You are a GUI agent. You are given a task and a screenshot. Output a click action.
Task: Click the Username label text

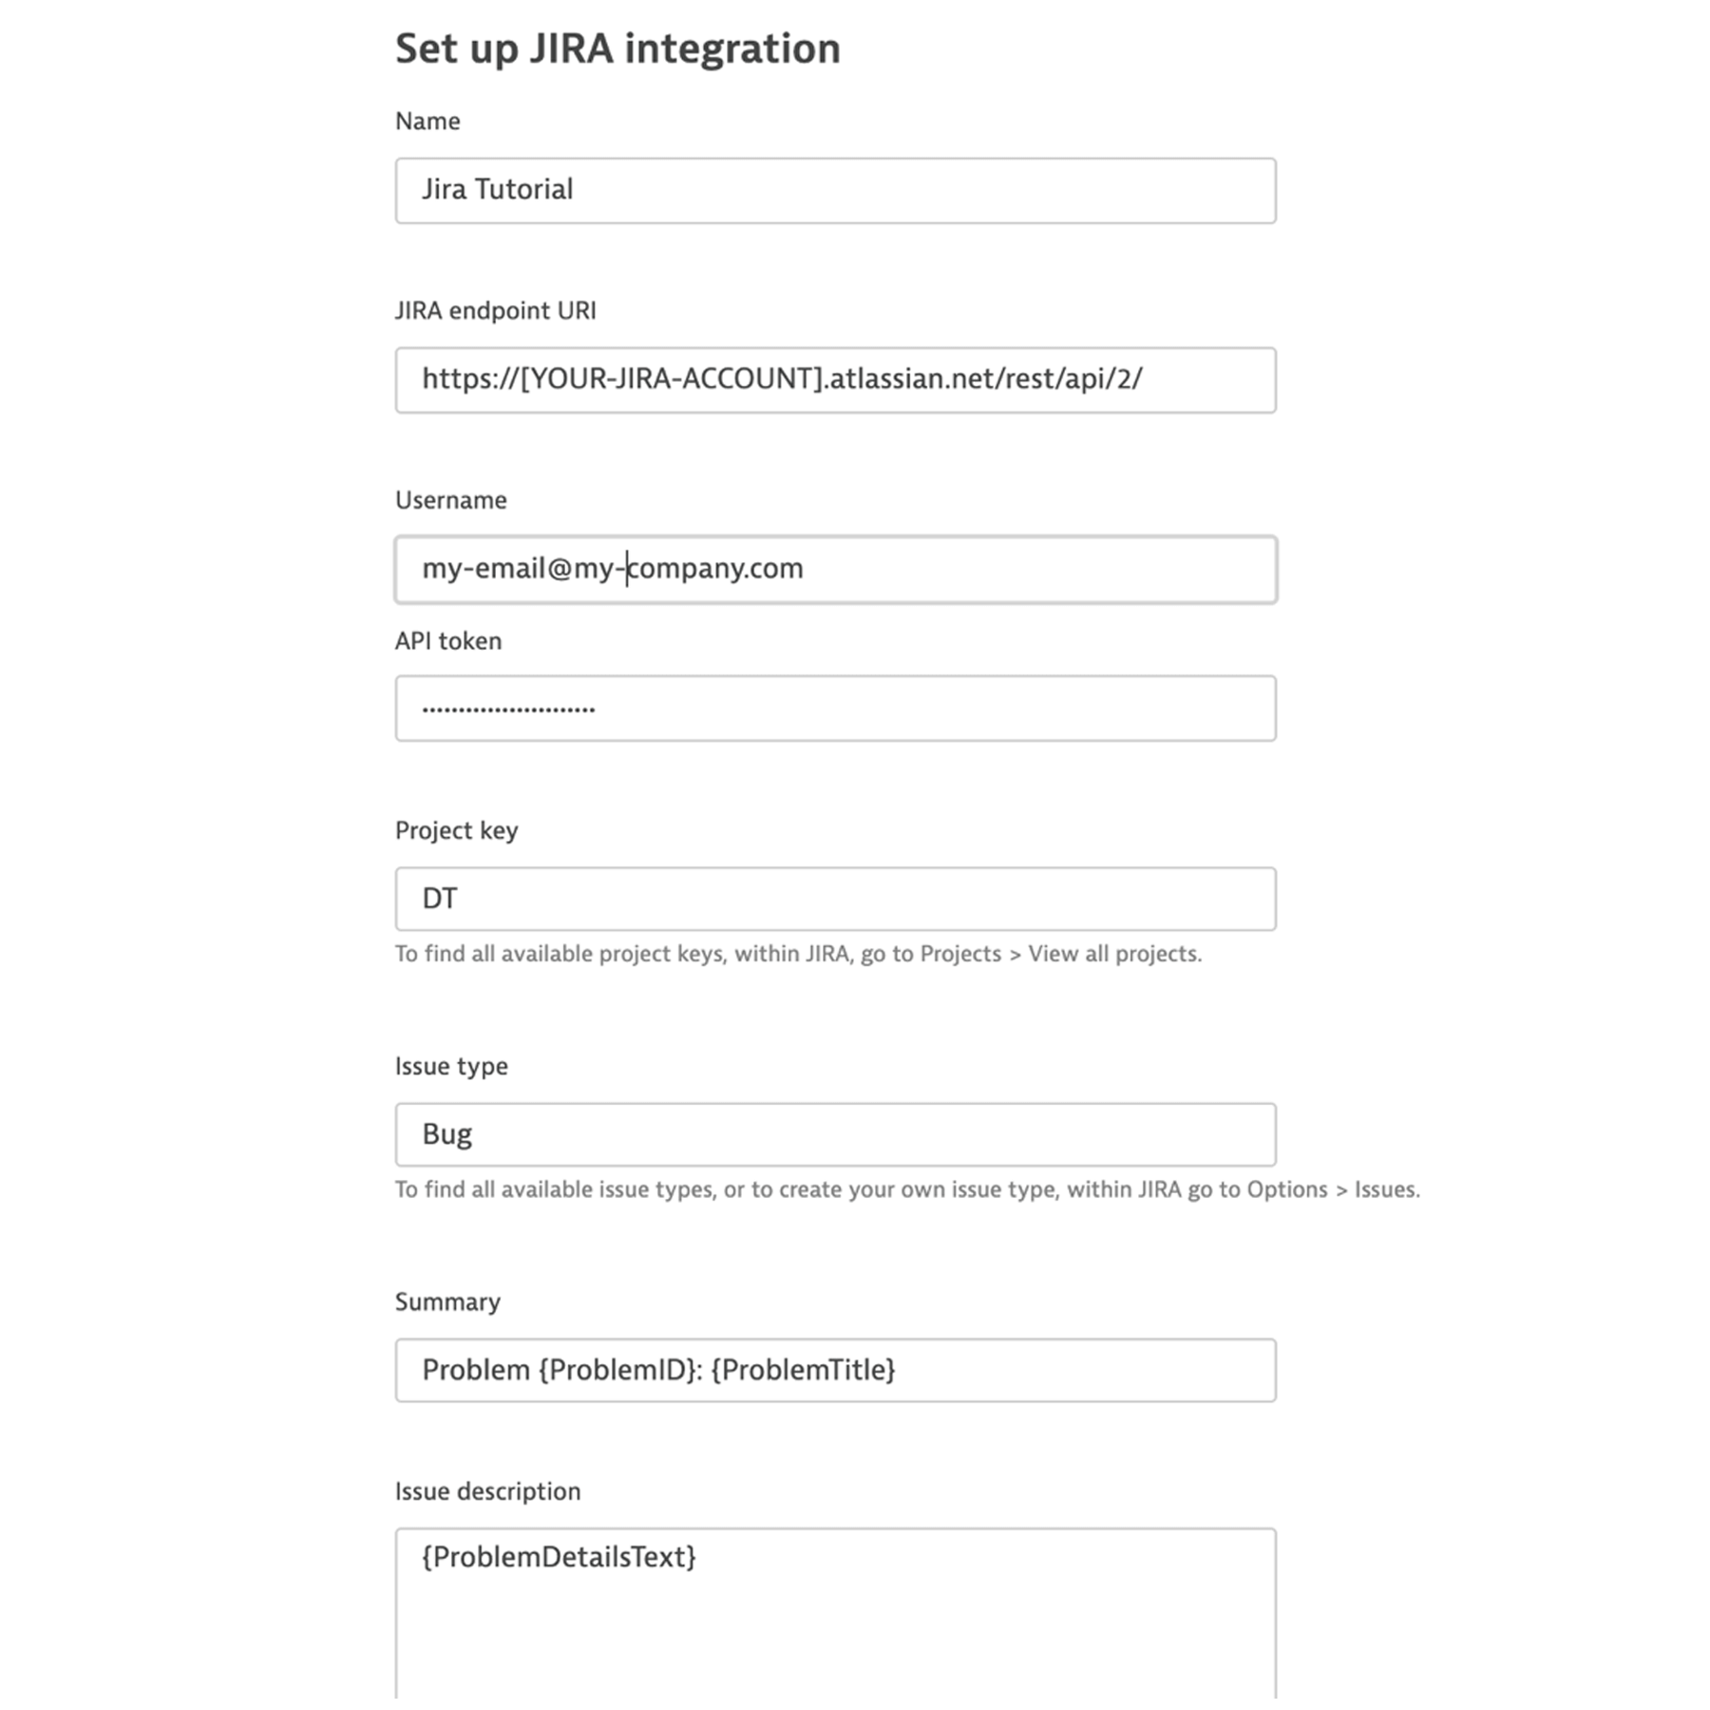(x=449, y=499)
